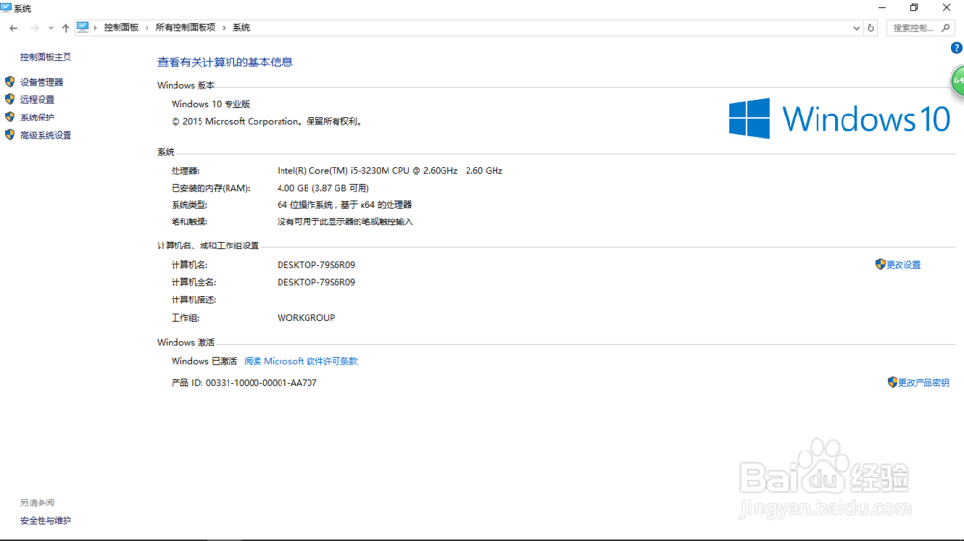Select 计算机全名 value DESKTOP-79S6R09

[x=316, y=282]
